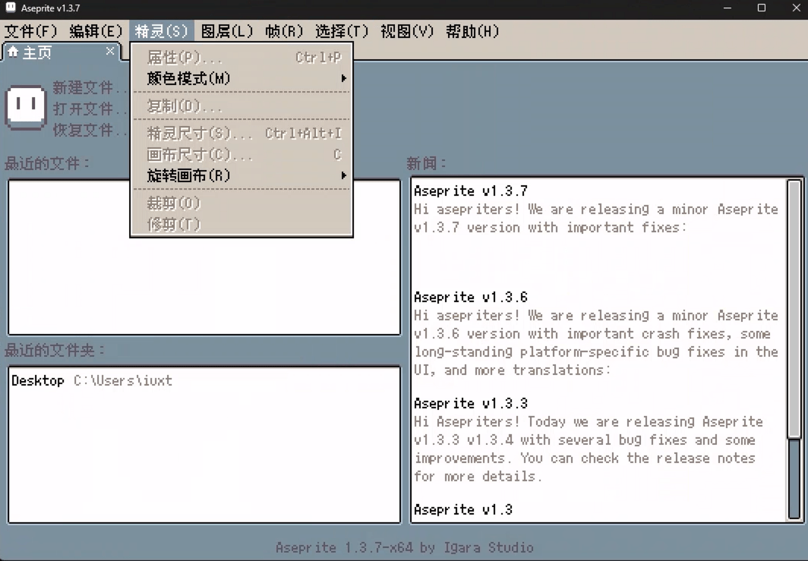This screenshot has height=561, width=808.
Task: Click the Aseprite logo face icon
Action: (x=26, y=107)
